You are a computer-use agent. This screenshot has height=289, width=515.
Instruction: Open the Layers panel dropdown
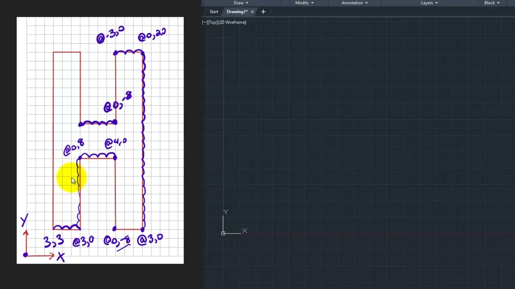click(x=429, y=3)
